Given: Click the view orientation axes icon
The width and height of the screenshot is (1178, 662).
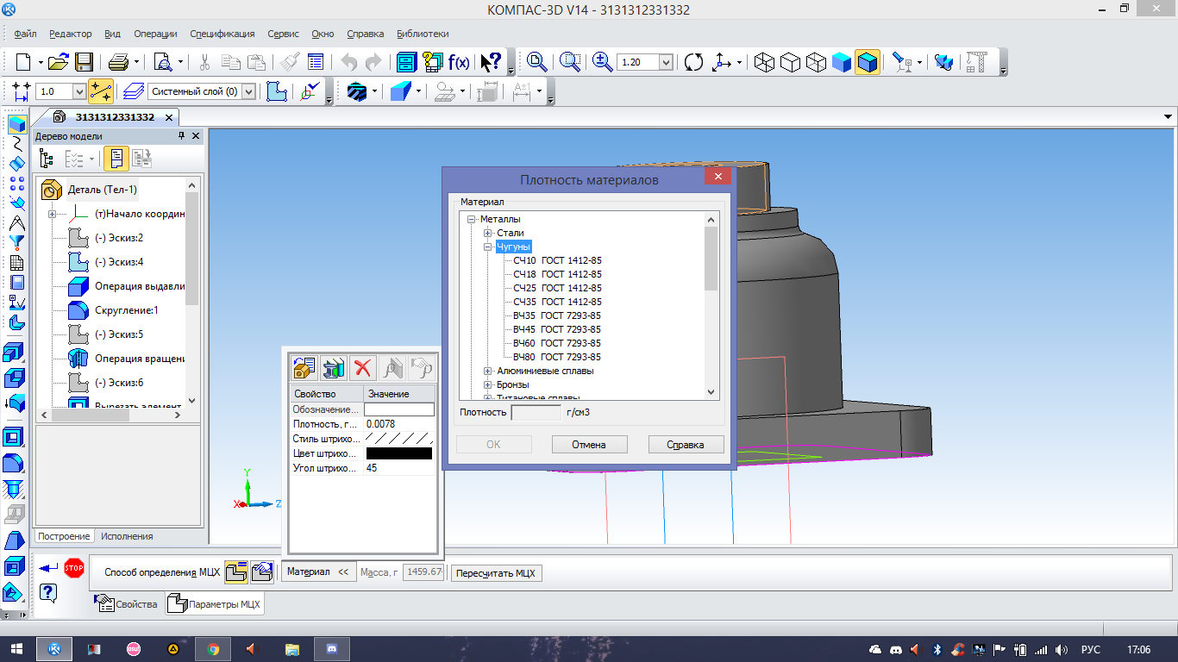Looking at the screenshot, I should point(722,62).
